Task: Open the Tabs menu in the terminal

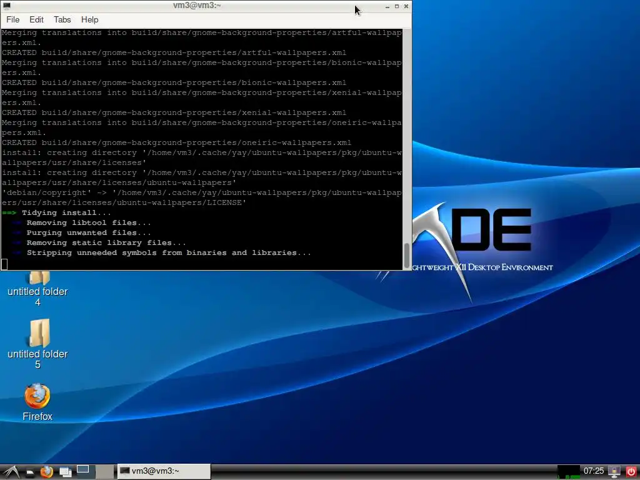Action: (x=62, y=19)
